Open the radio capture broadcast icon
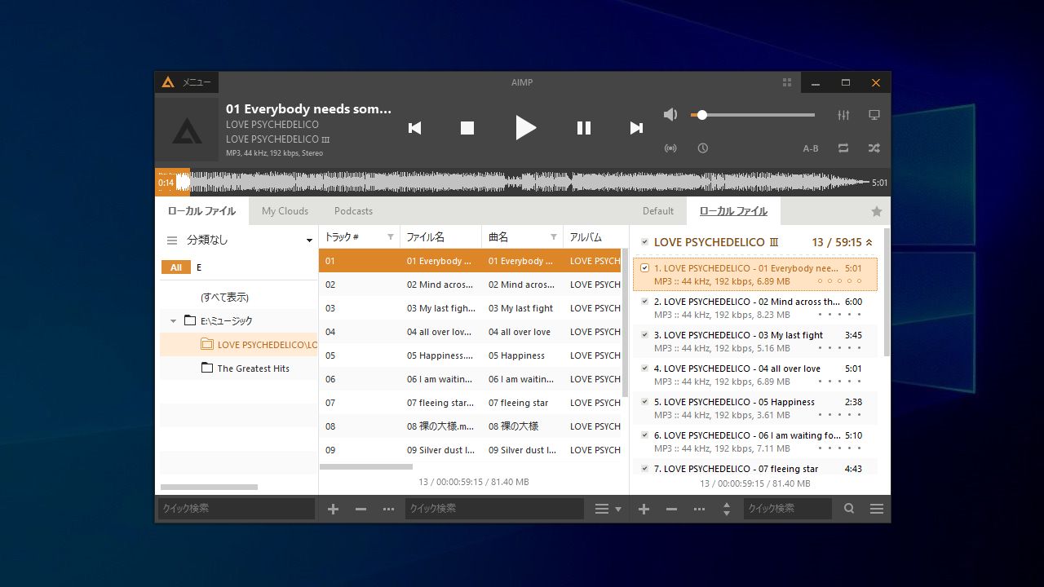Screen dimensions: 1044x587 (670, 148)
